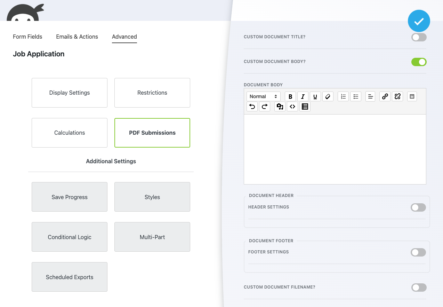Enable Header Settings
Image resolution: width=443 pixels, height=307 pixels.
coord(418,207)
